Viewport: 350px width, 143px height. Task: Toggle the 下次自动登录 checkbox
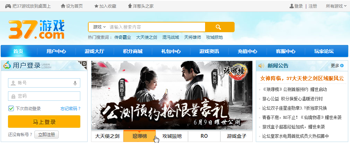click(x=11, y=108)
